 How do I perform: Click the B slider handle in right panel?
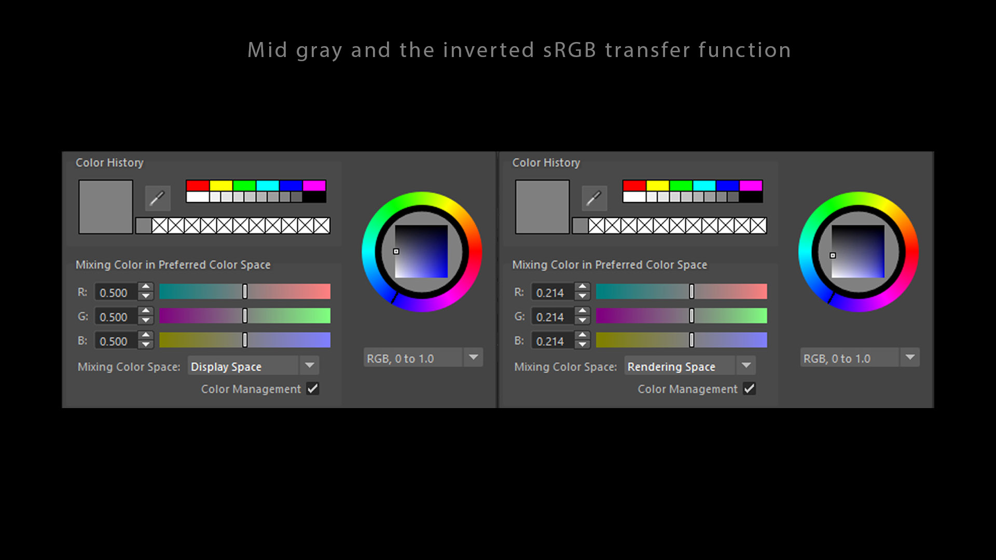(x=691, y=340)
